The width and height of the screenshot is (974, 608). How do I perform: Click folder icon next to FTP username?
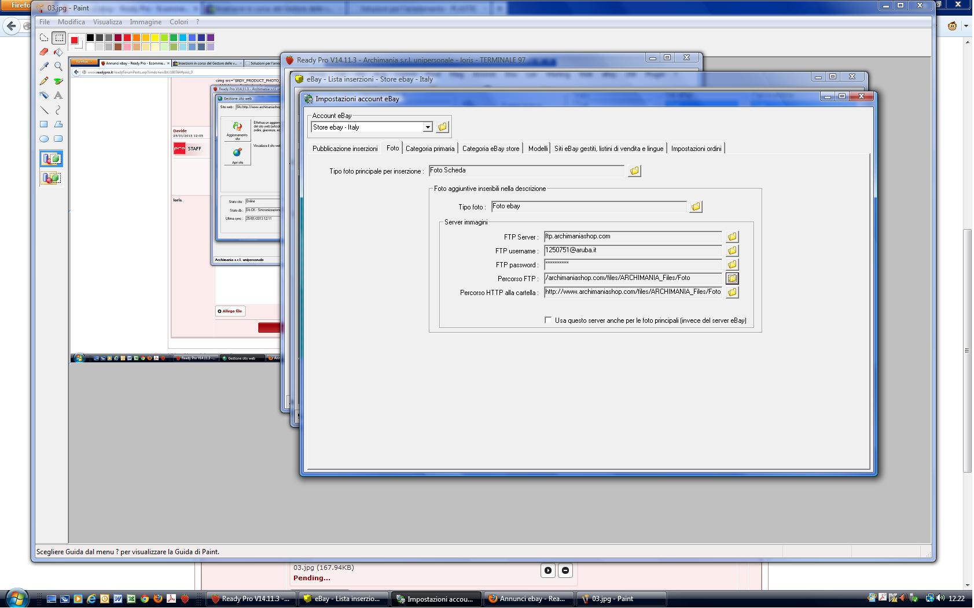[732, 250]
